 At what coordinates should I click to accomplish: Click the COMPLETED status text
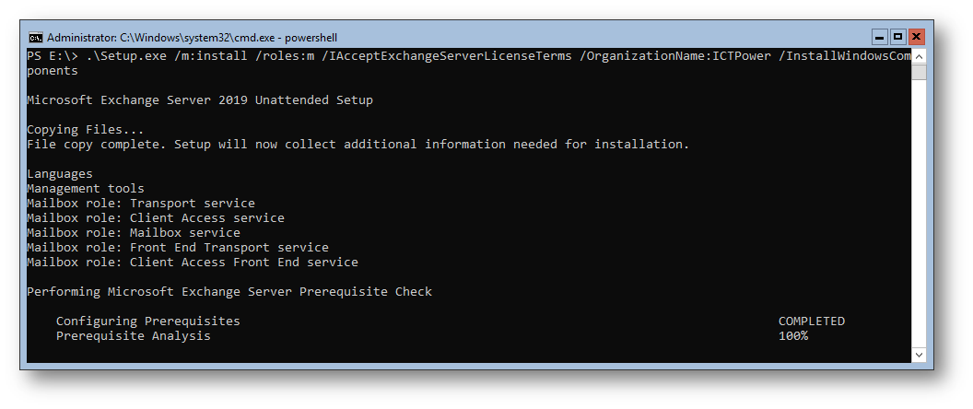[x=812, y=321]
